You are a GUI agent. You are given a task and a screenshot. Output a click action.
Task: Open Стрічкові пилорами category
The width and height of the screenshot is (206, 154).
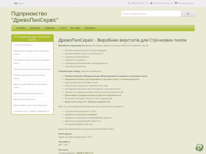32,45
